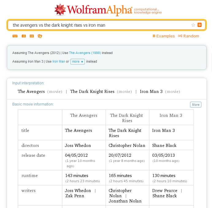Click the 'Input interpretation:' heading
This screenshot has height=208, width=212.
[x=28, y=83]
